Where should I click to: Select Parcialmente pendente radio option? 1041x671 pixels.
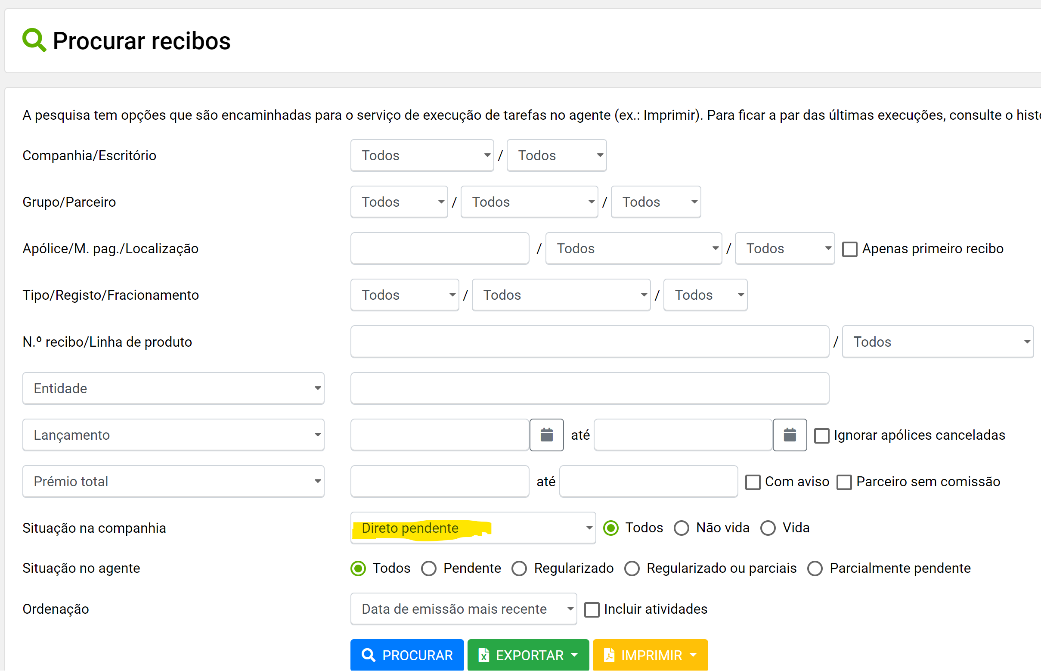pyautogui.click(x=815, y=568)
